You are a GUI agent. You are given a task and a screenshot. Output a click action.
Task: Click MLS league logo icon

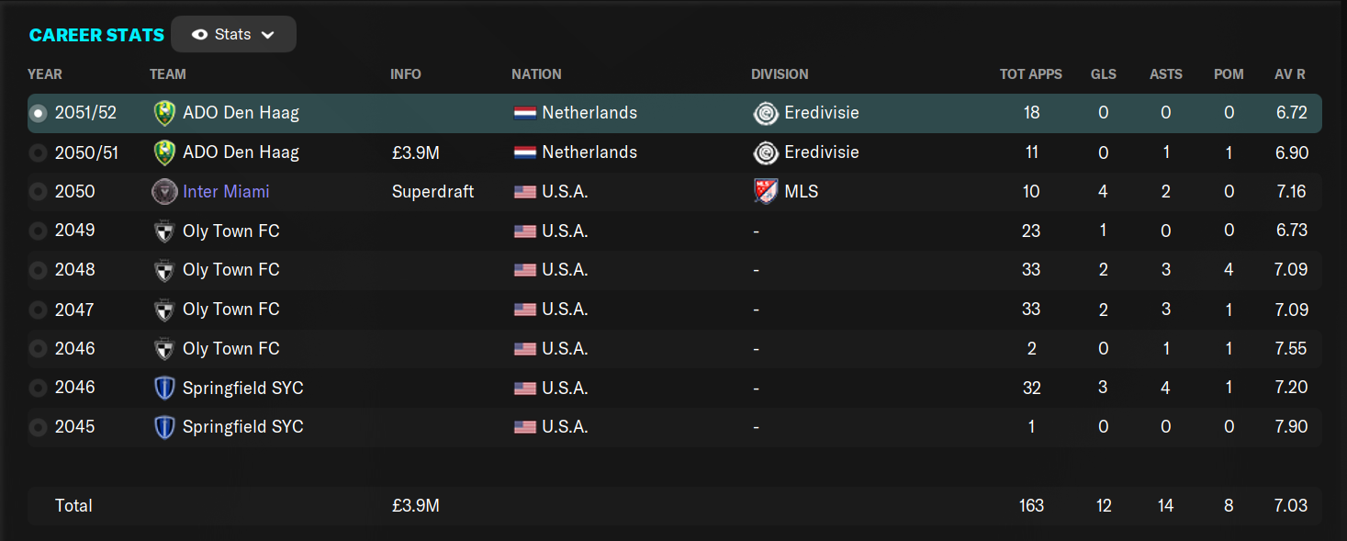tap(766, 192)
